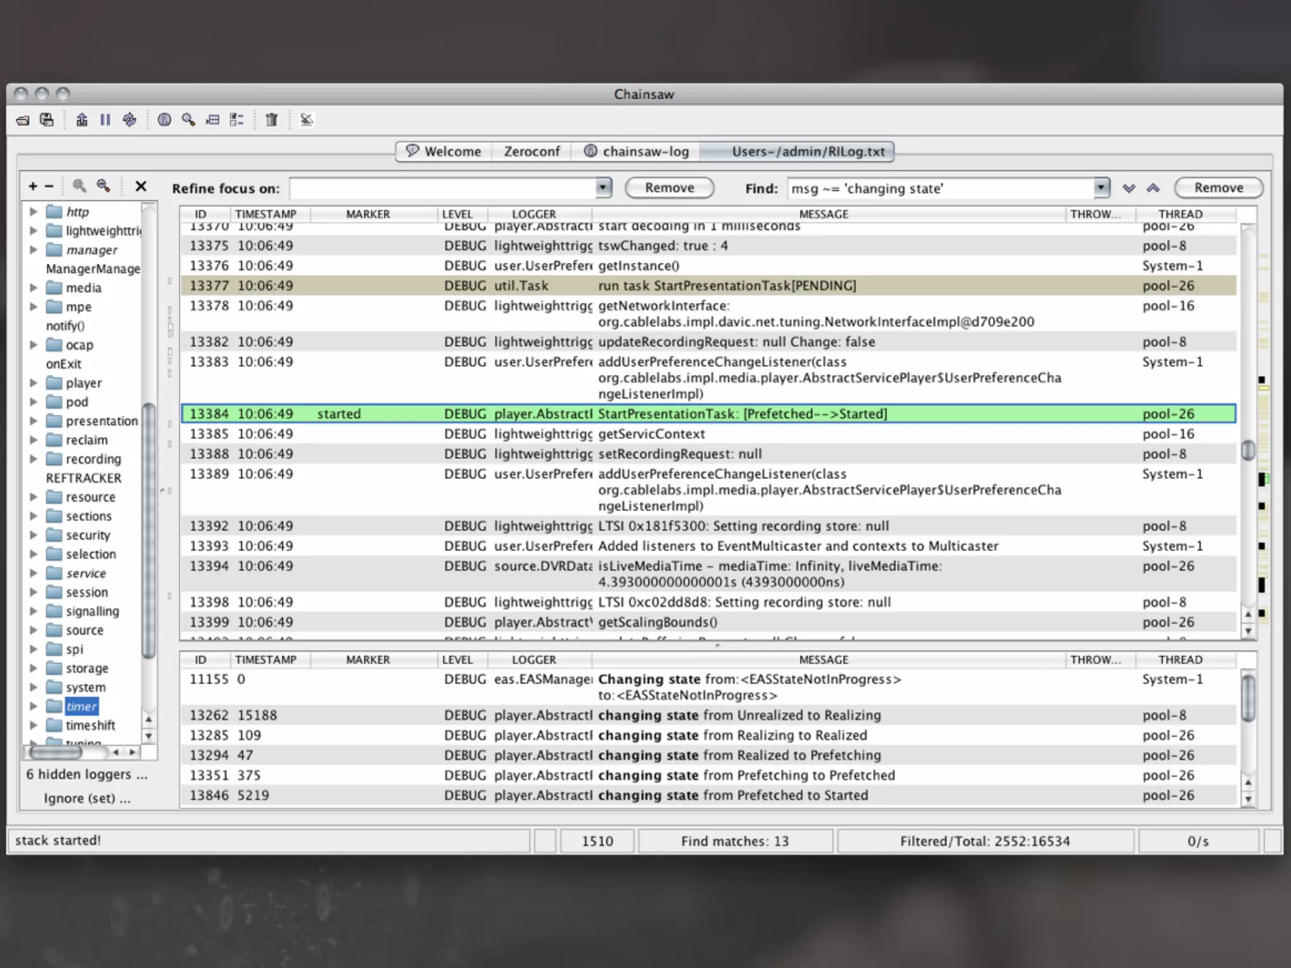The width and height of the screenshot is (1291, 968).
Task: Switch to the chainsaw-log tab
Action: (637, 152)
